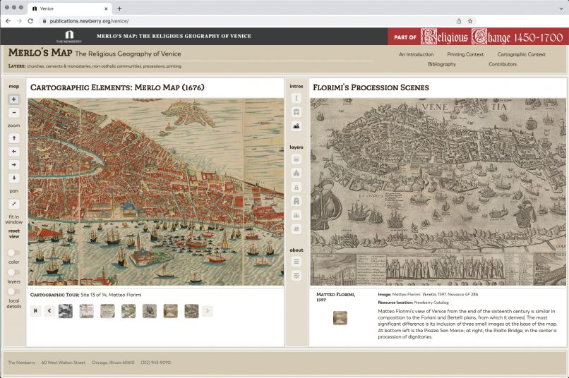This screenshot has width=569, height=378.
Task: Click the zoom out minus button
Action: tap(14, 113)
